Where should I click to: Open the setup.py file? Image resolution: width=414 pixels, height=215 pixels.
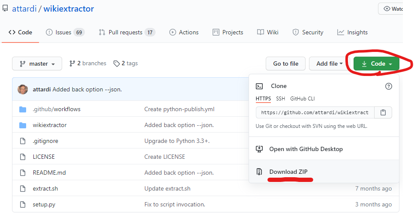(44, 204)
